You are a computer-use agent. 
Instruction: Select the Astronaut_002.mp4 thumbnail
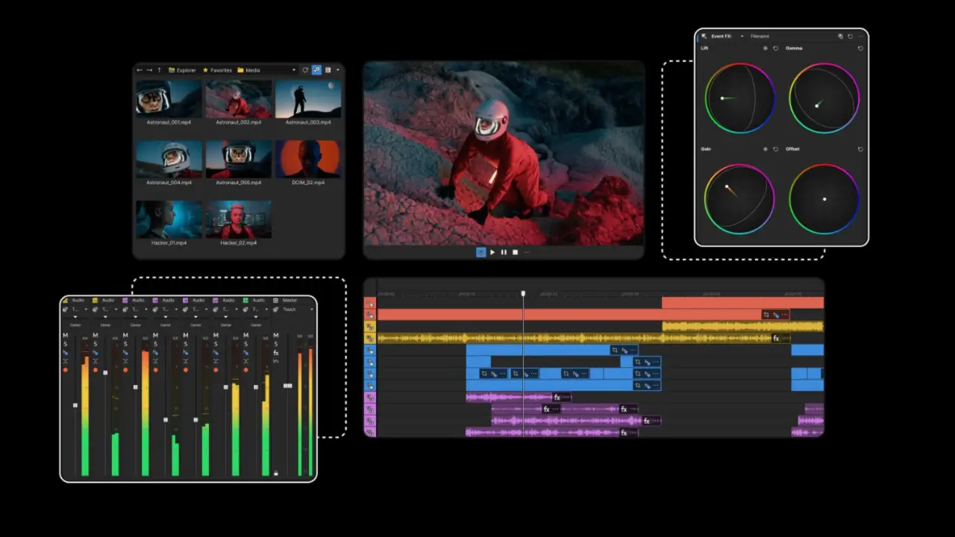pos(239,98)
